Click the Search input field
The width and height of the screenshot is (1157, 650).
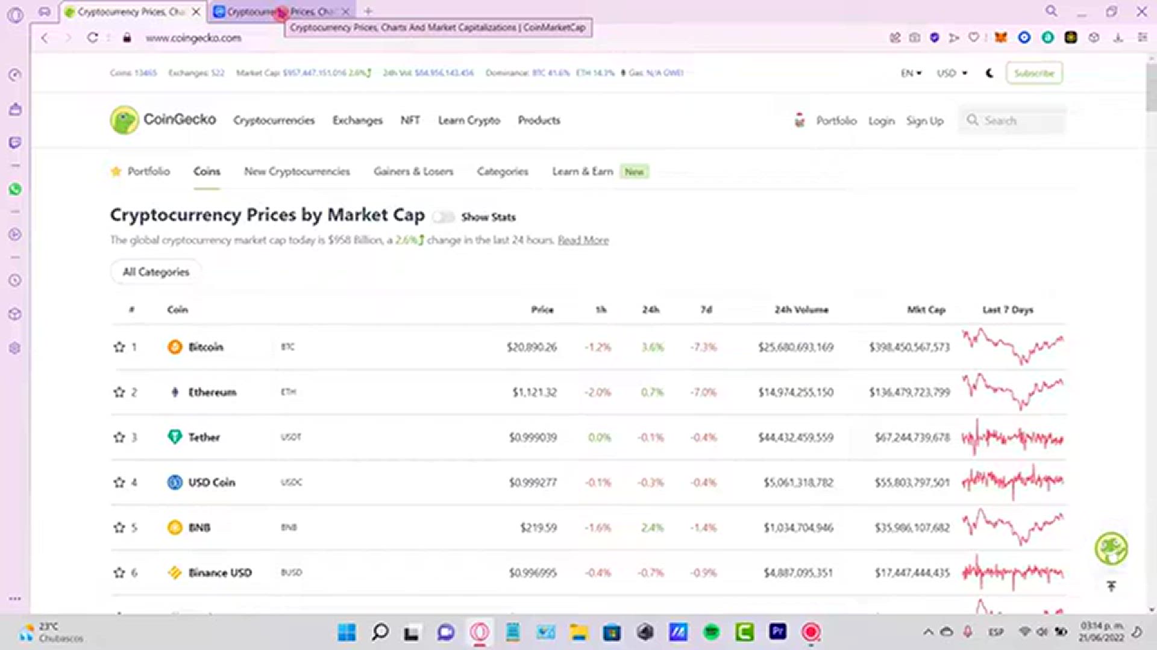tap(1012, 120)
